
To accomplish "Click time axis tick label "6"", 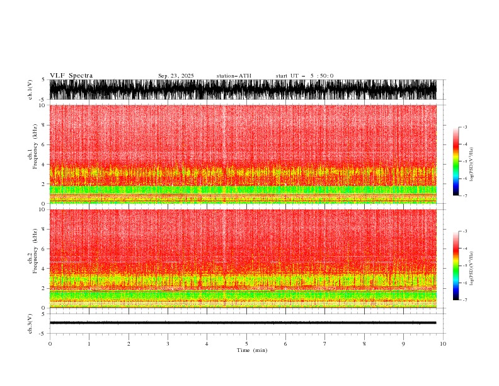I will tap(286, 344).
